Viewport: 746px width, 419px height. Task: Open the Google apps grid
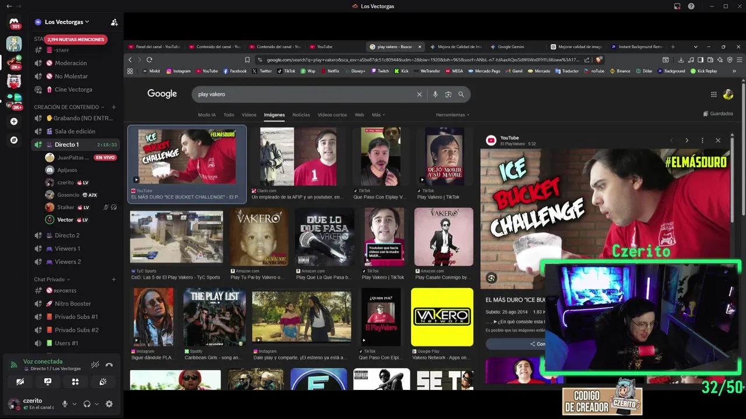tap(713, 94)
